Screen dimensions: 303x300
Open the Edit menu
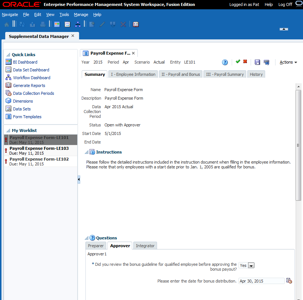[x=38, y=14]
